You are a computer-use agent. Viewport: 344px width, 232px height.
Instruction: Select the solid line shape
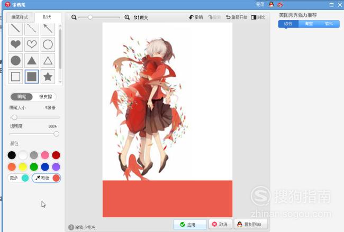(x=15, y=29)
